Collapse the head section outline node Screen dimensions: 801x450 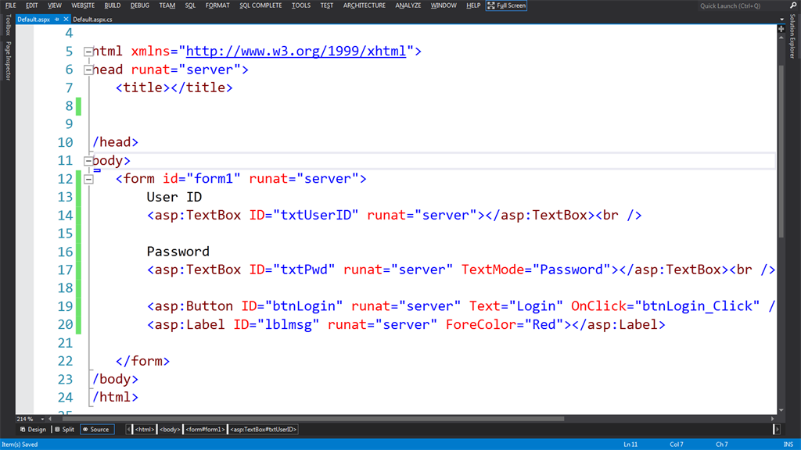point(88,70)
